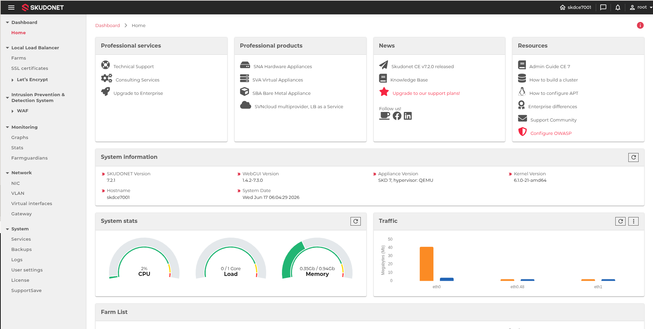Click the Upgrade to Enterprise rocket icon
Image resolution: width=653 pixels, height=329 pixels.
click(x=106, y=91)
